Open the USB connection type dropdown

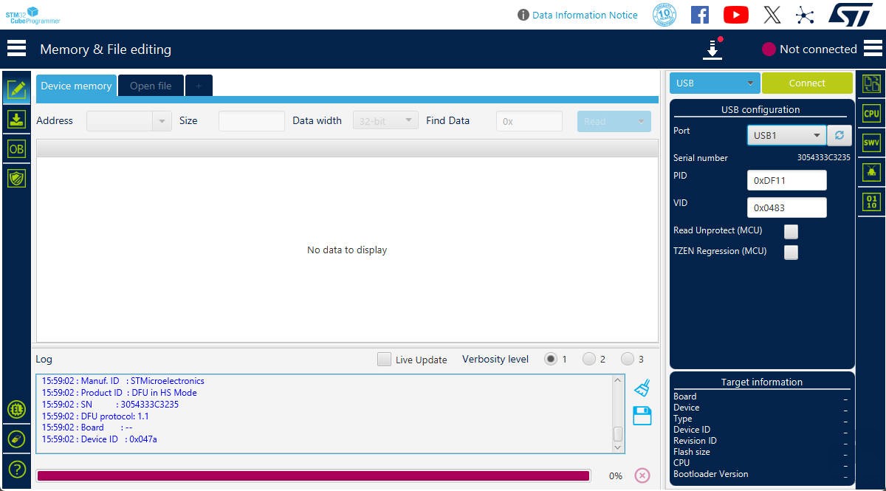[715, 83]
